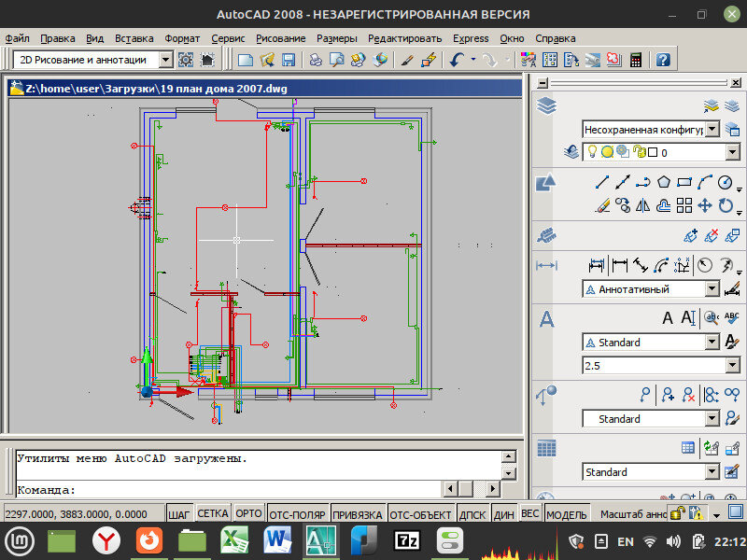The height and width of the screenshot is (560, 747).
Task: Toggle ДИН dynamic input
Action: (x=504, y=514)
